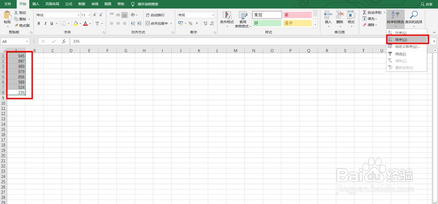Screen dimensions: 438x204
Task: Toggle top vertical alignment
Action: tap(112, 15)
